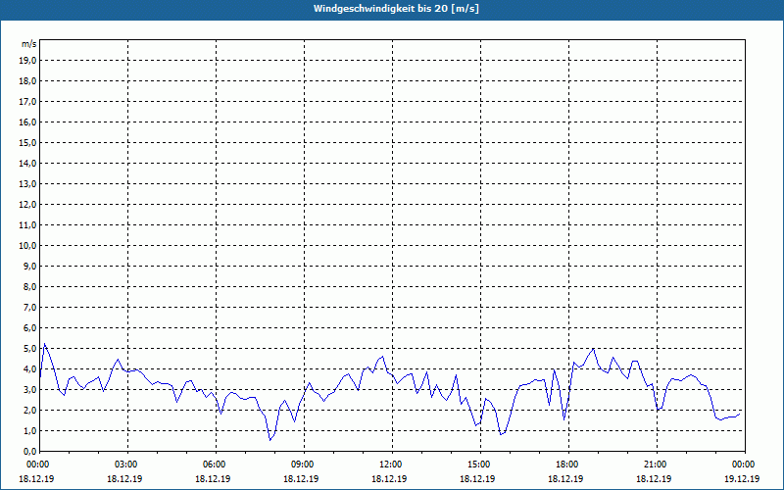Click the 17,0 y-axis label
This screenshot has height=490, width=784.
tap(27, 102)
